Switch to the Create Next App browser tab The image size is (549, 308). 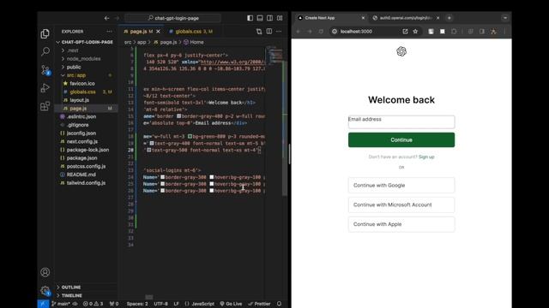pyautogui.click(x=330, y=18)
